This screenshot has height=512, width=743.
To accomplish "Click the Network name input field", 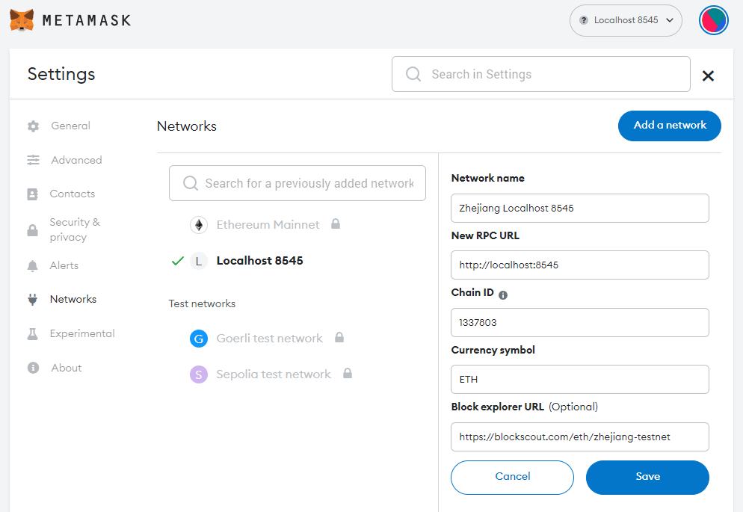I will click(579, 208).
